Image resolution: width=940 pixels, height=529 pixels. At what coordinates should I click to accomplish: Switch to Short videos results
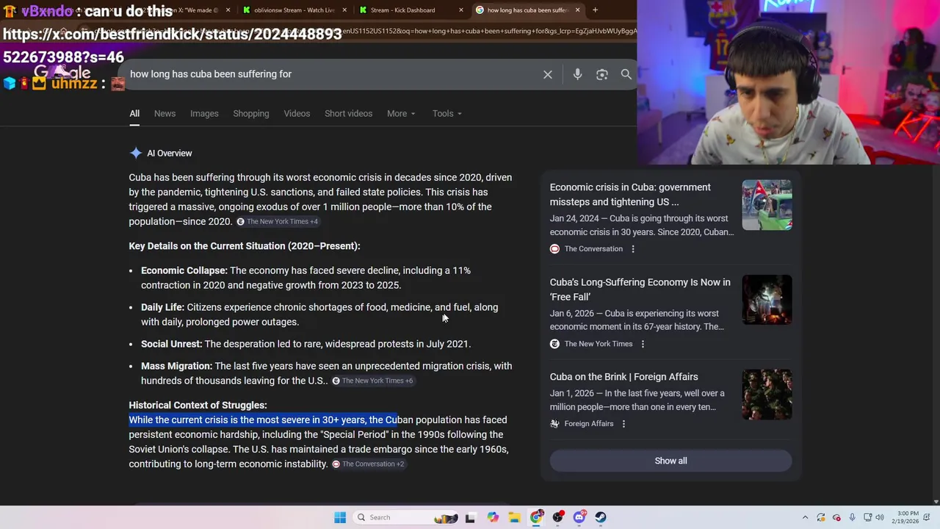tap(348, 113)
